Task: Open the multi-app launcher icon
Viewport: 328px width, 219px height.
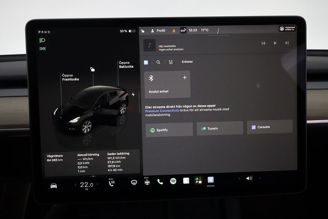Action: 198,180
